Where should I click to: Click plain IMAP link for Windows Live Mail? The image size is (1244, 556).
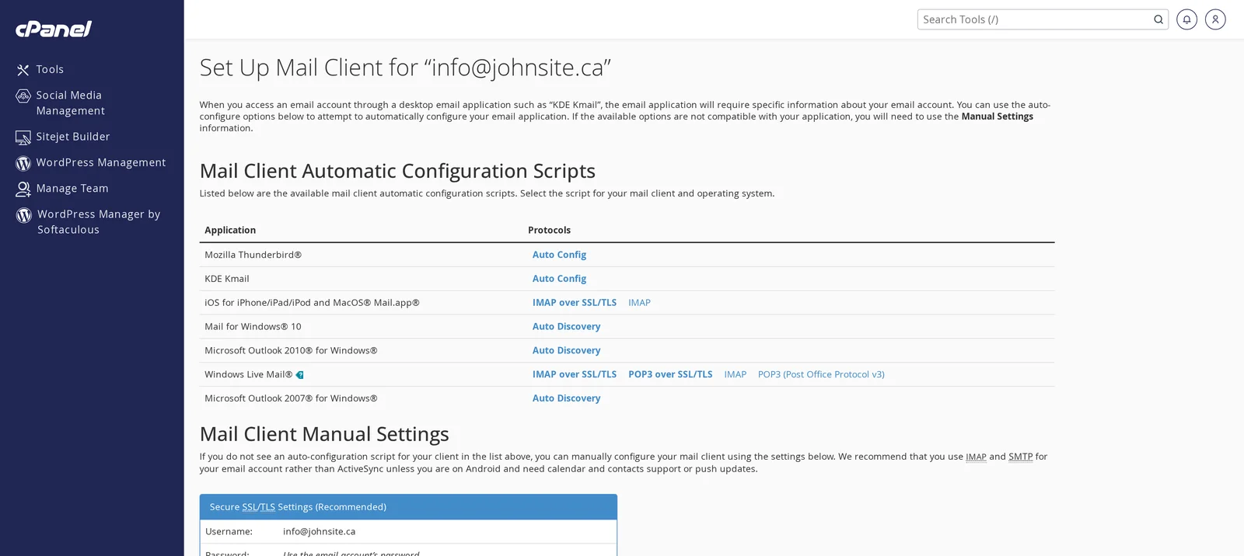735,374
